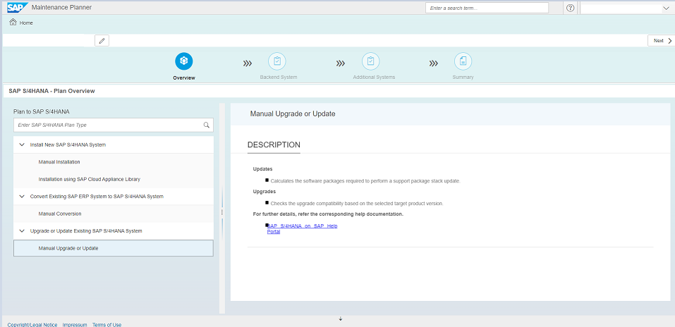675x327 pixels.
Task: Select the Backend System step icon
Action: coord(276,61)
